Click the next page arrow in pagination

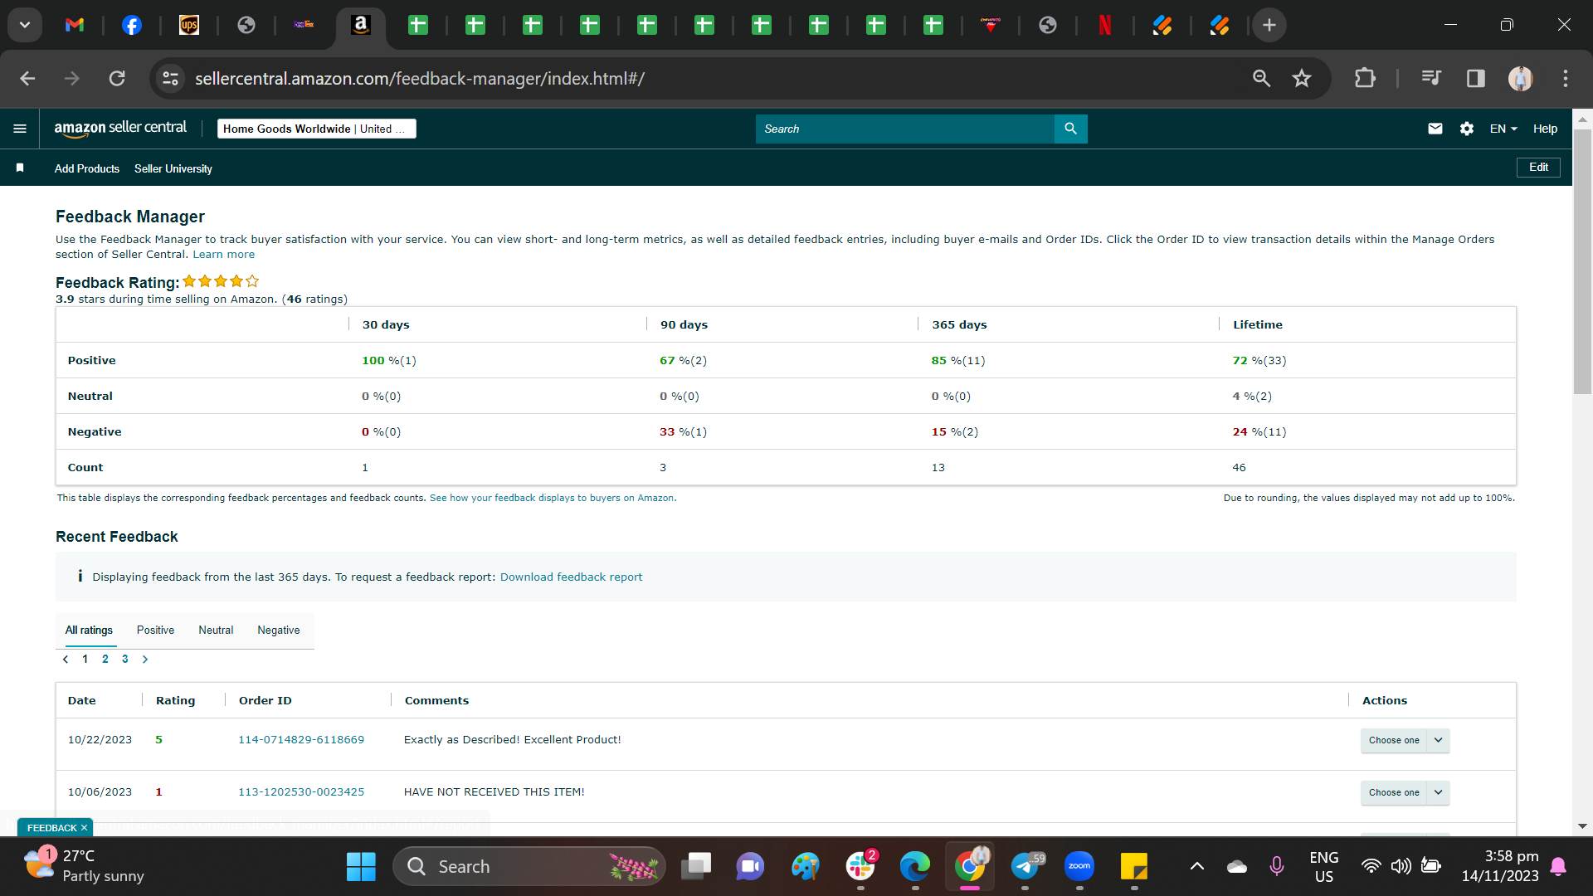tap(145, 660)
